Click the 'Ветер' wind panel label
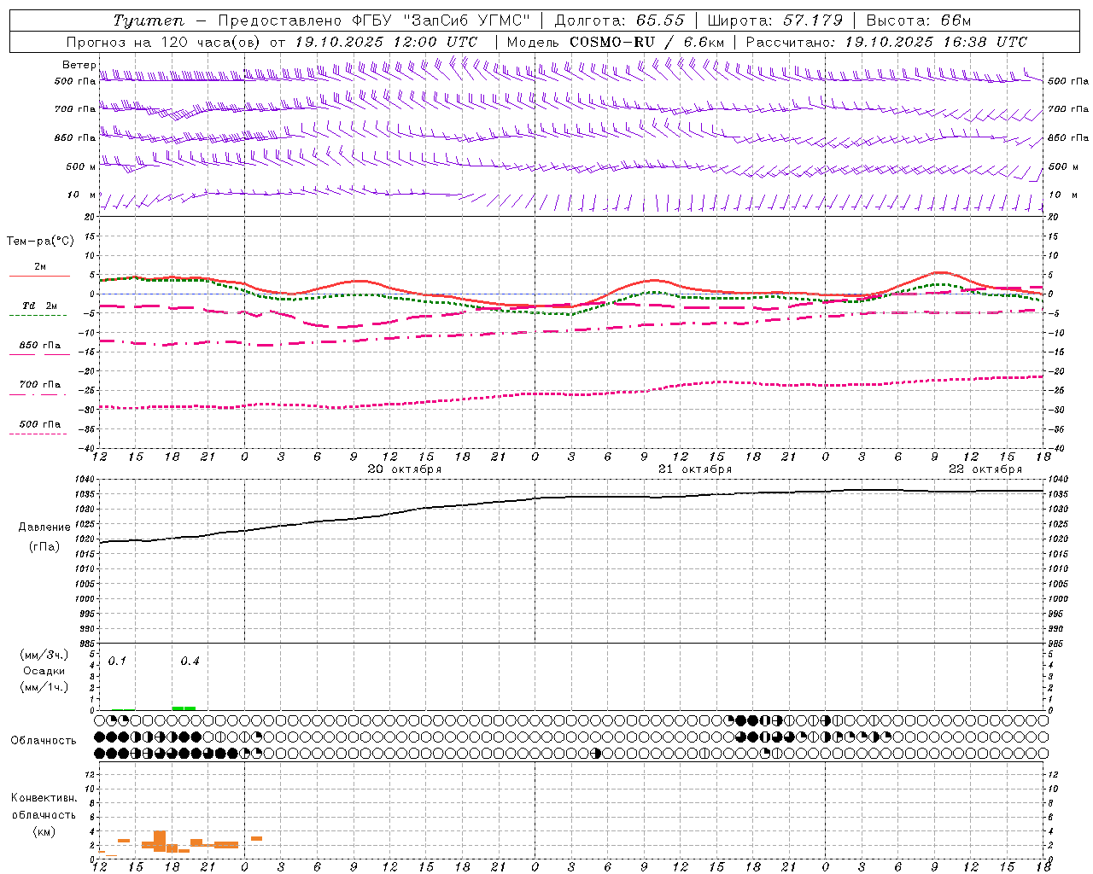This screenshot has width=1093, height=874. pyautogui.click(x=79, y=64)
